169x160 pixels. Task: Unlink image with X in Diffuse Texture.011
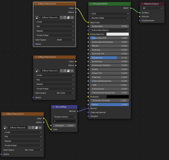click(x=72, y=71)
